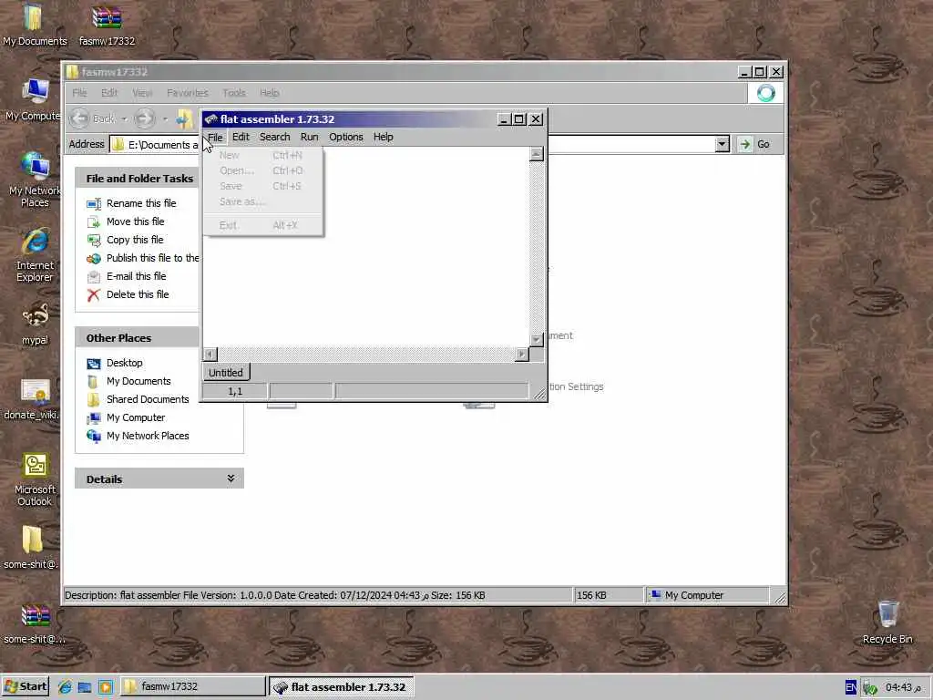Click the taskbar clock showing 04:43
Image resolution: width=933 pixels, height=700 pixels.
tap(903, 687)
